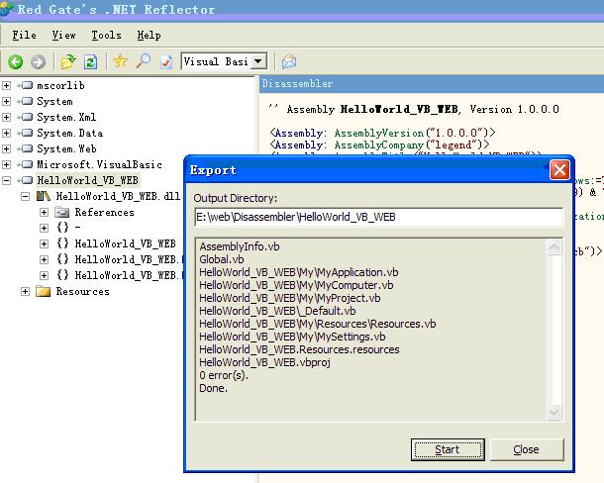604x483 pixels.
Task: Open the View menu
Action: [64, 35]
